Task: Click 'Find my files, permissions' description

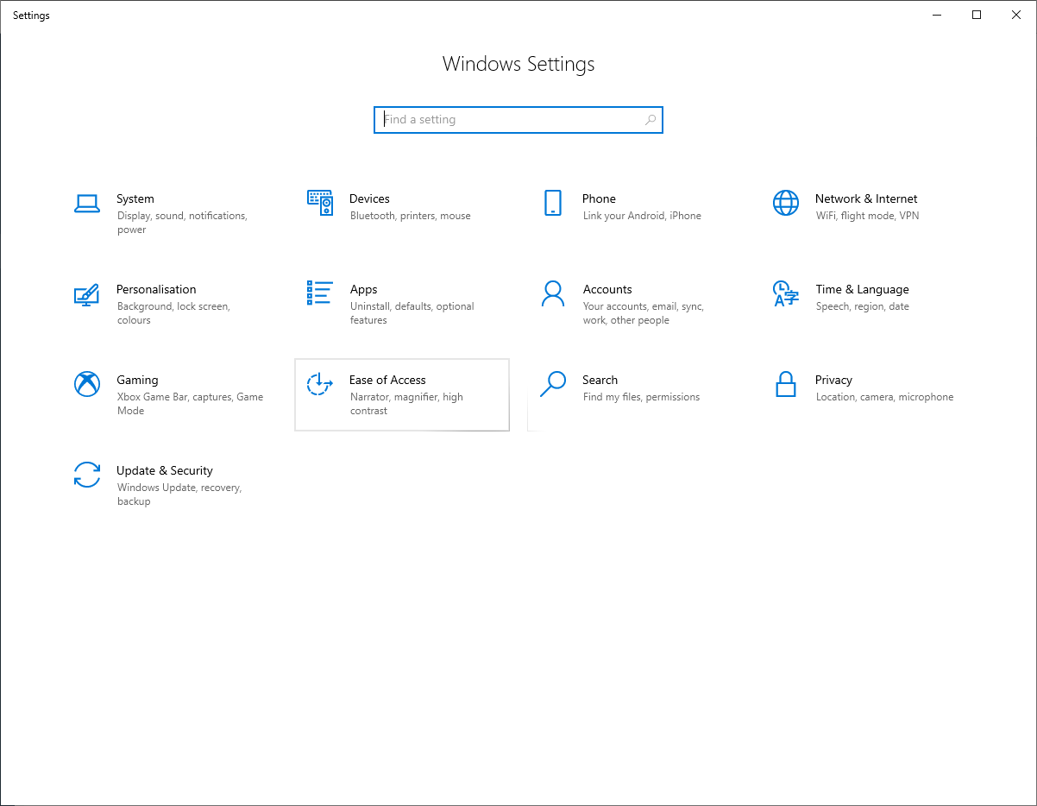Action: pyautogui.click(x=641, y=397)
